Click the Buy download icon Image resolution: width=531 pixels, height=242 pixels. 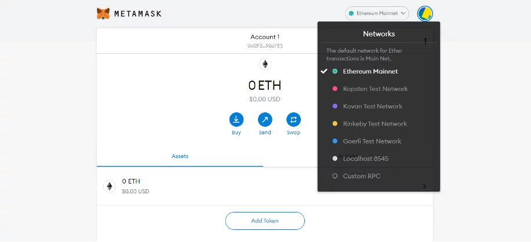pyautogui.click(x=237, y=120)
